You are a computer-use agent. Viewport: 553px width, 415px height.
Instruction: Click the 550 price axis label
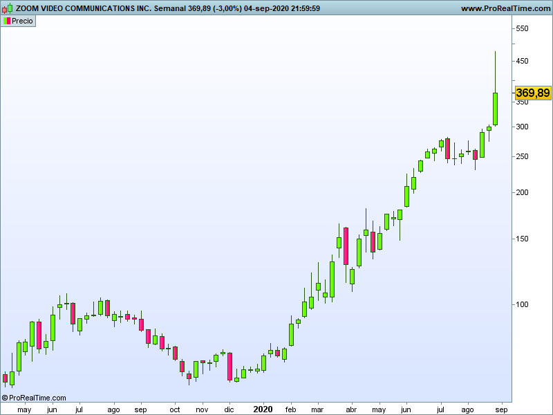[x=522, y=29]
